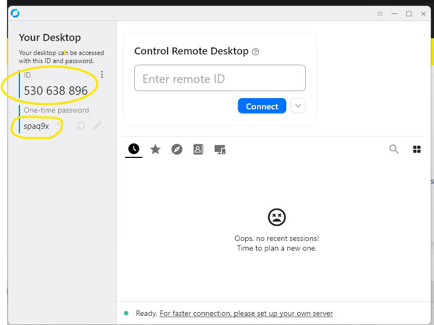Toggle the peer card view layout

coord(417,149)
